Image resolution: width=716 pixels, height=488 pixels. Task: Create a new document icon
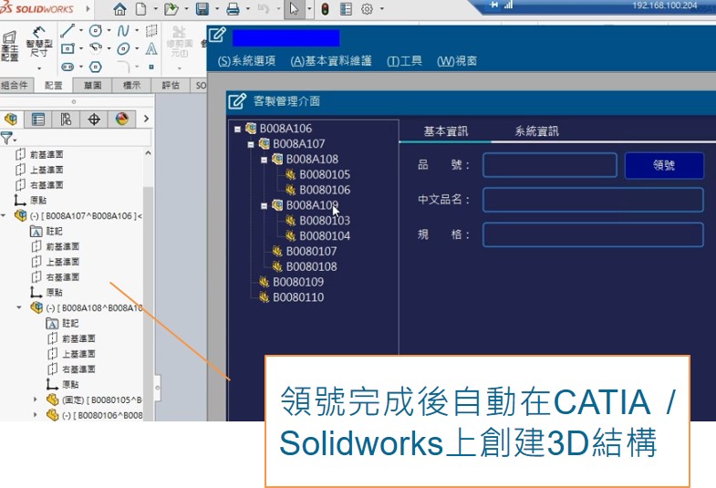point(141,9)
